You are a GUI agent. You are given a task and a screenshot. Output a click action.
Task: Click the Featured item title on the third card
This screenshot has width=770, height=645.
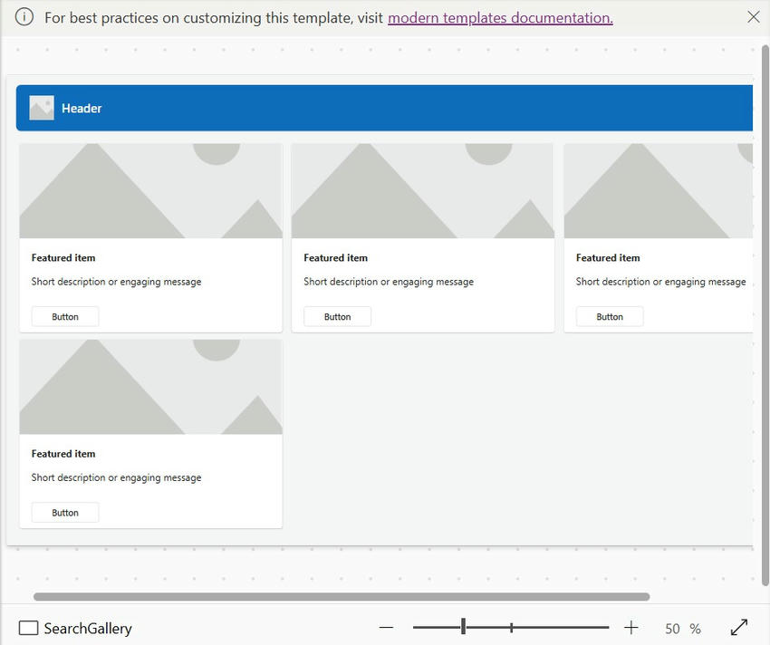(x=607, y=257)
